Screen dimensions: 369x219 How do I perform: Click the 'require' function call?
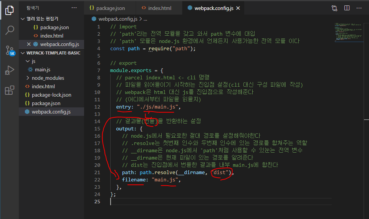[x=159, y=49]
